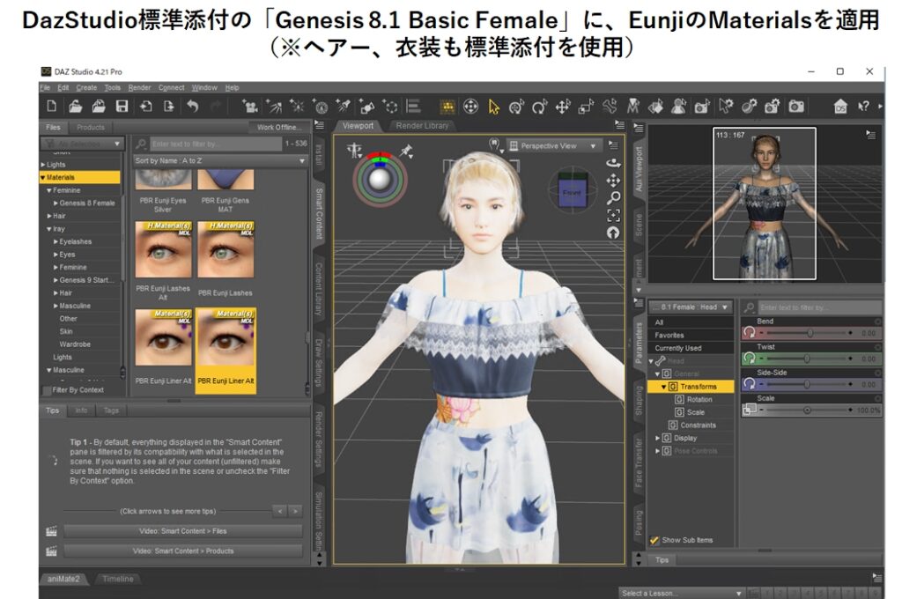Open the Sort by Name dropdown
902x599 pixels.
[x=219, y=161]
